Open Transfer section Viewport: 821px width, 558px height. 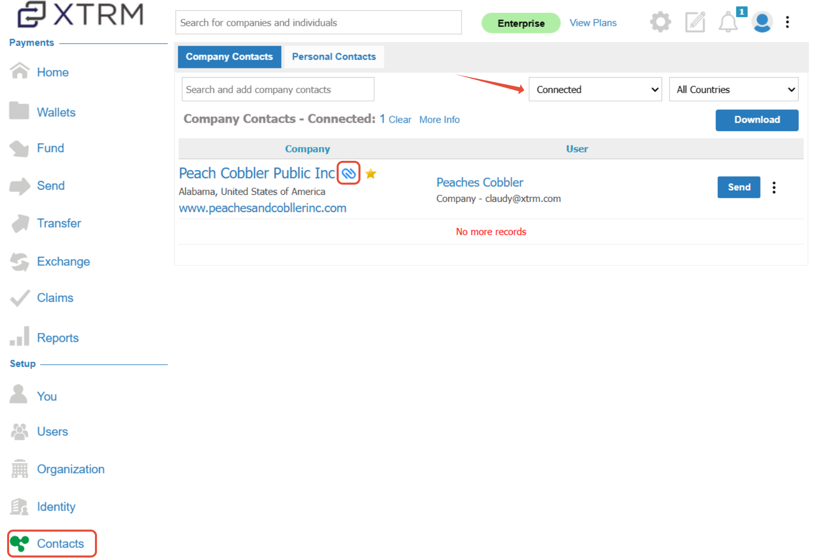pyautogui.click(x=59, y=223)
